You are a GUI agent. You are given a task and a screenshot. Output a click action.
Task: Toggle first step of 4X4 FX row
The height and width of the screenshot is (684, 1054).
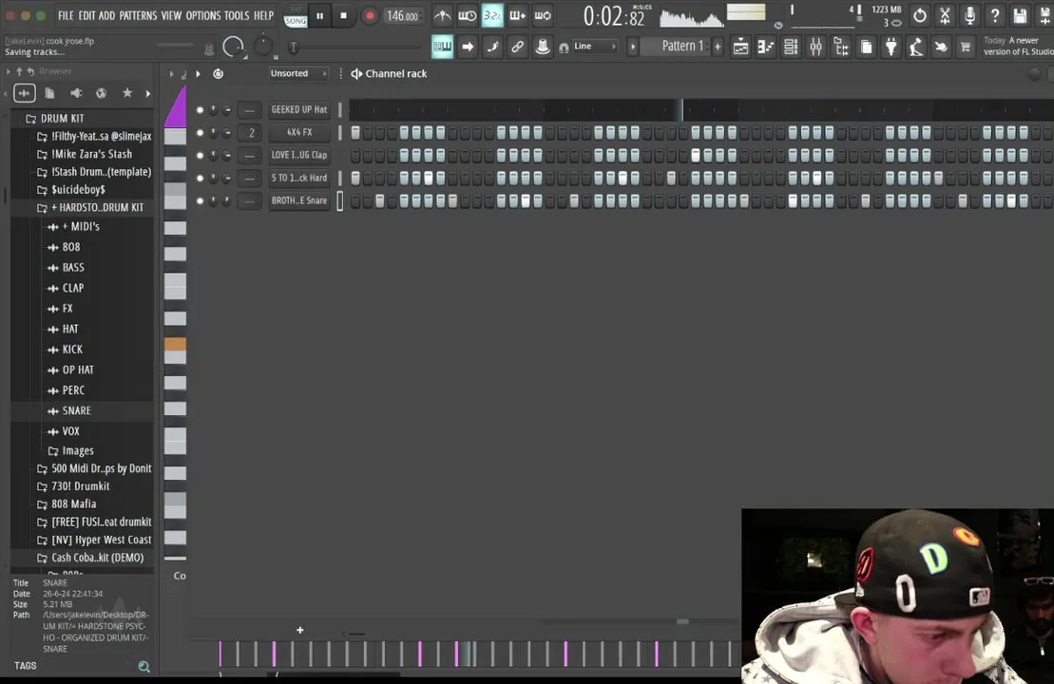click(x=355, y=132)
